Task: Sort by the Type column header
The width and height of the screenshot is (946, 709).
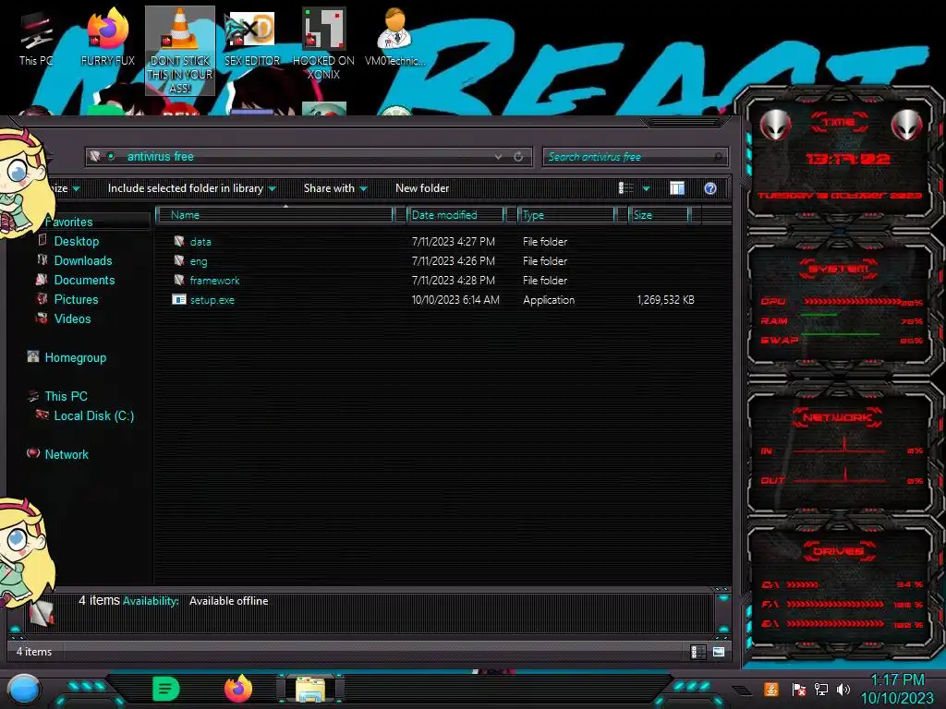Action: 566,214
